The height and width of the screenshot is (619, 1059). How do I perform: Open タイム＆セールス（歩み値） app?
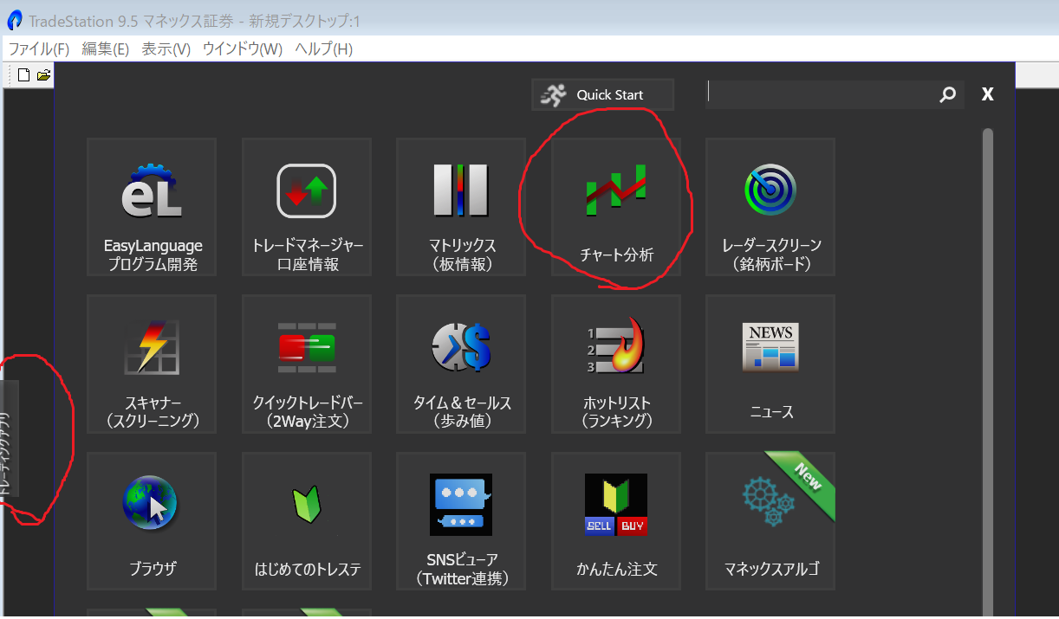tap(461, 364)
